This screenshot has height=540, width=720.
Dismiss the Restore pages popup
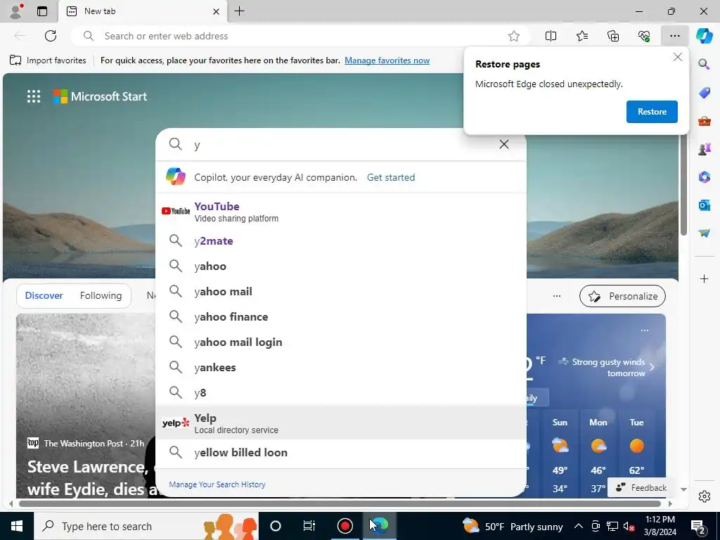[677, 57]
